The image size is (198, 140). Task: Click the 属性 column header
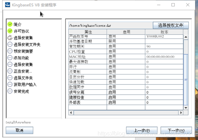88,32
